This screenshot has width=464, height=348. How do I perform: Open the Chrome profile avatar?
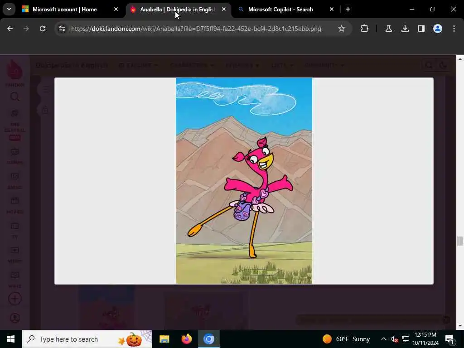pyautogui.click(x=437, y=29)
